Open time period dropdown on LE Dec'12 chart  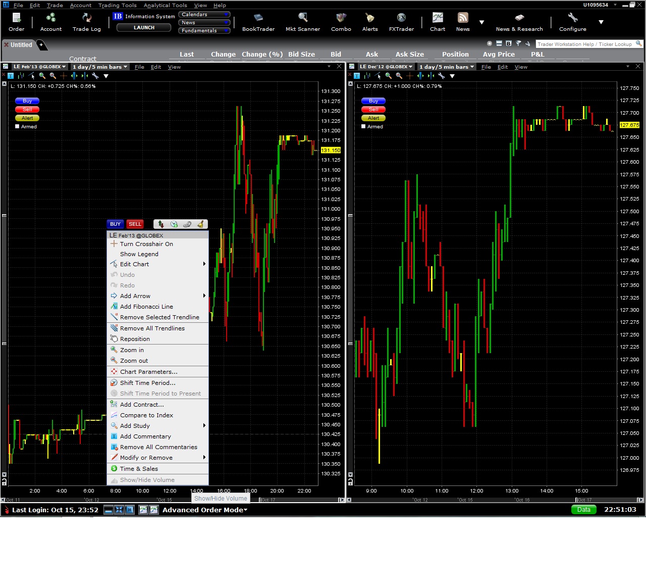coord(447,67)
